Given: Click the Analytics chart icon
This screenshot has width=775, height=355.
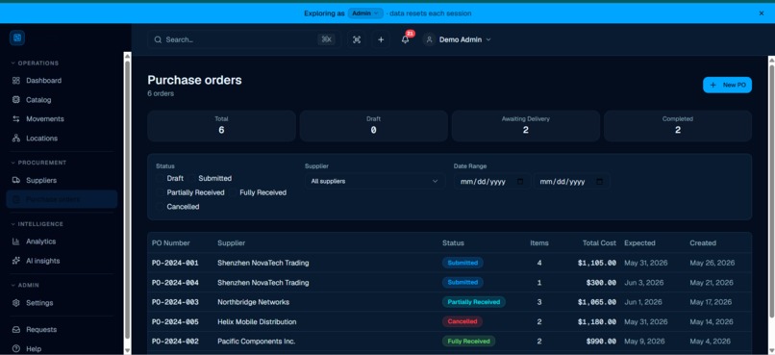Looking at the screenshot, I should click(x=16, y=241).
